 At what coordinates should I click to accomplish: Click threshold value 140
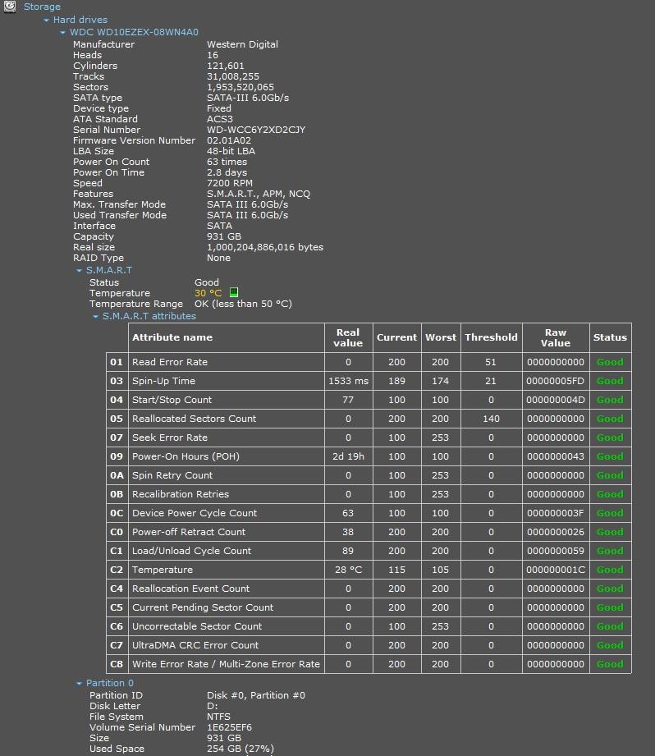(x=491, y=419)
